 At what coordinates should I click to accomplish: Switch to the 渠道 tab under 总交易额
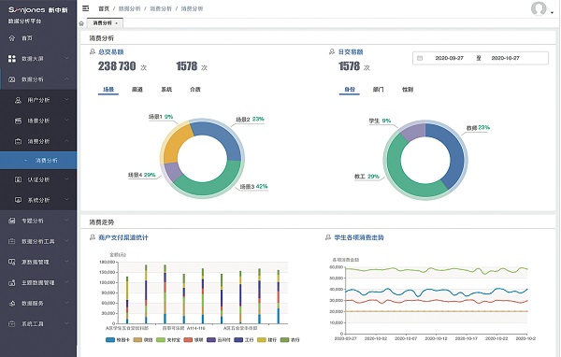(x=137, y=90)
